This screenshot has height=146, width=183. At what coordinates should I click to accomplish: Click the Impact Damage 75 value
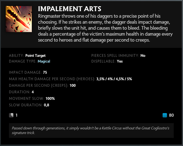45,73
